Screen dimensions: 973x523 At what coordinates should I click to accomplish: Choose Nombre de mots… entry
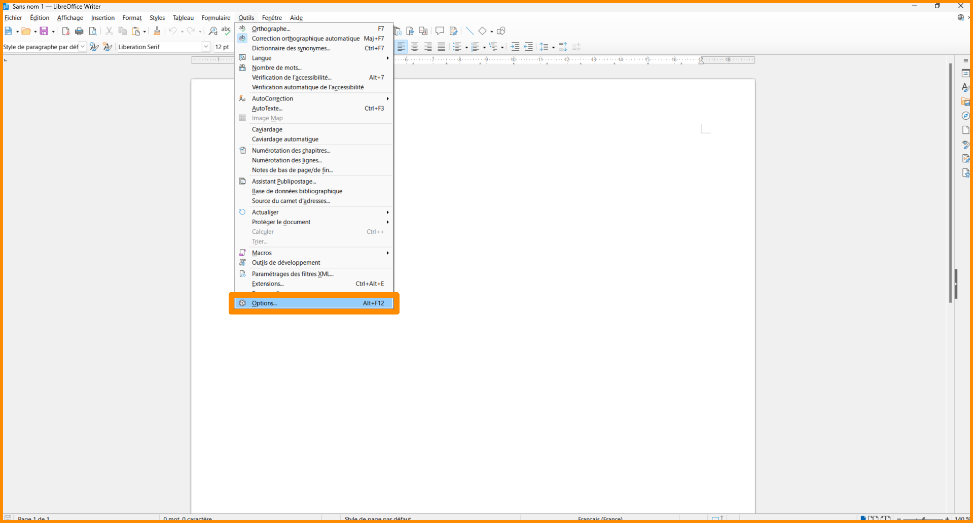pos(276,68)
